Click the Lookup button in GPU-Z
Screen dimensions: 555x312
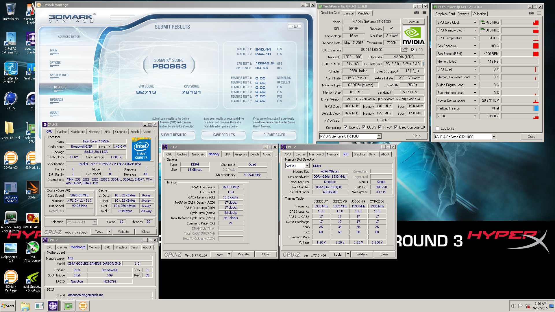tap(413, 21)
